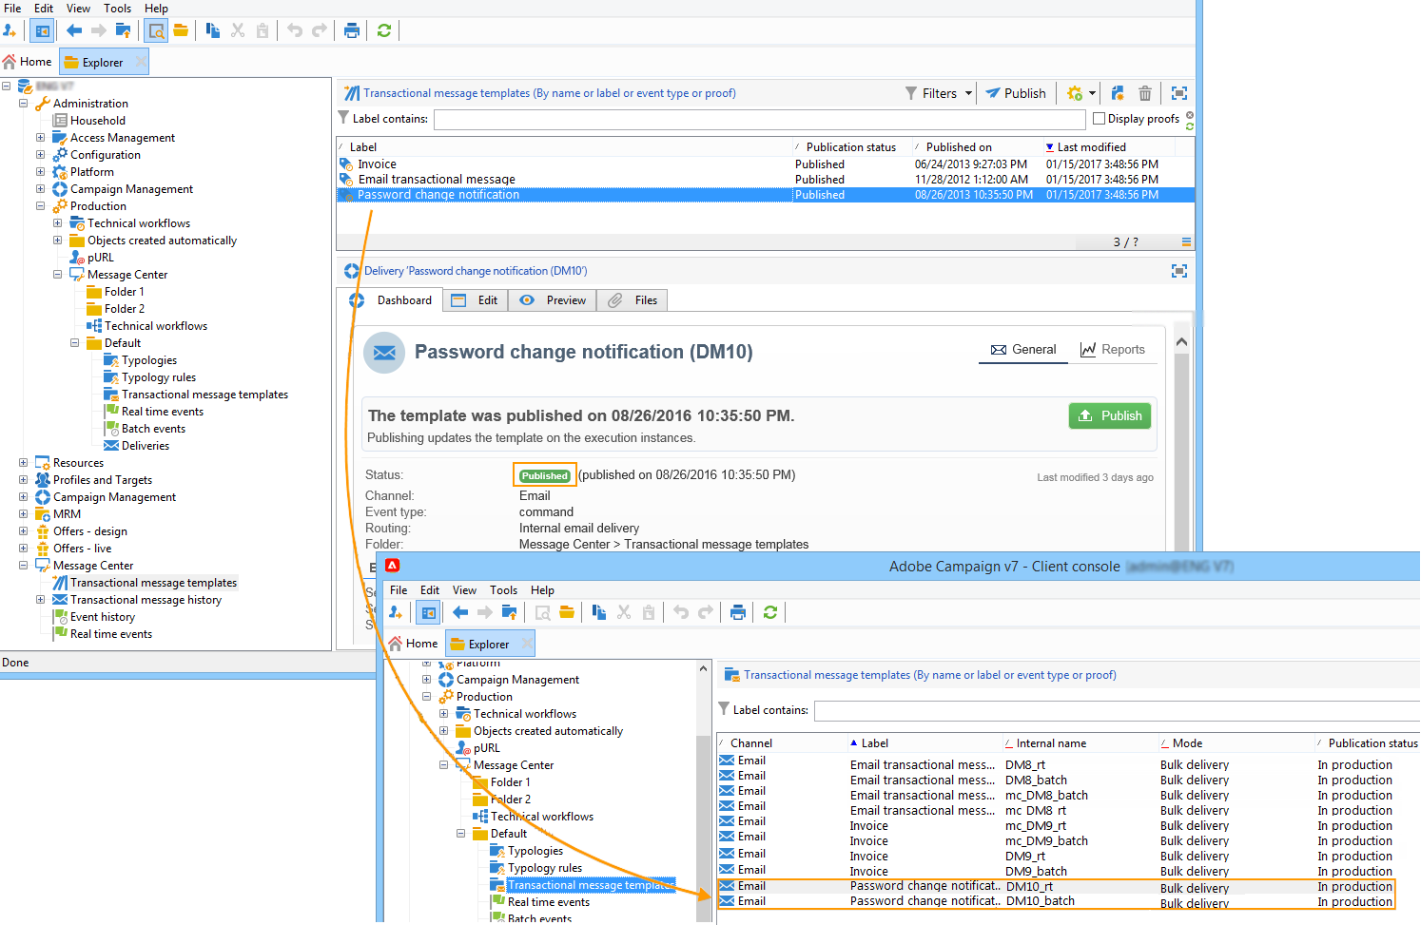The height and width of the screenshot is (925, 1421).
Task: Click the refresh icon in the front console window
Action: click(770, 612)
